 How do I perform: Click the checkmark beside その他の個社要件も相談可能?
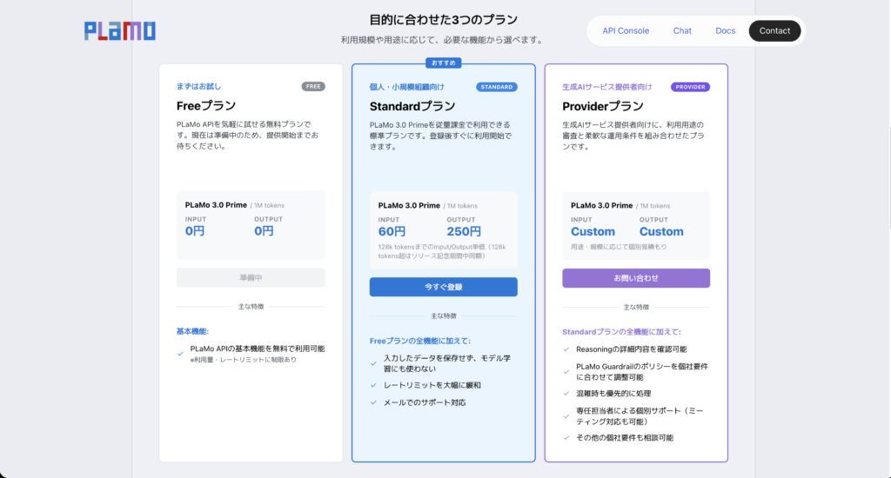point(566,438)
